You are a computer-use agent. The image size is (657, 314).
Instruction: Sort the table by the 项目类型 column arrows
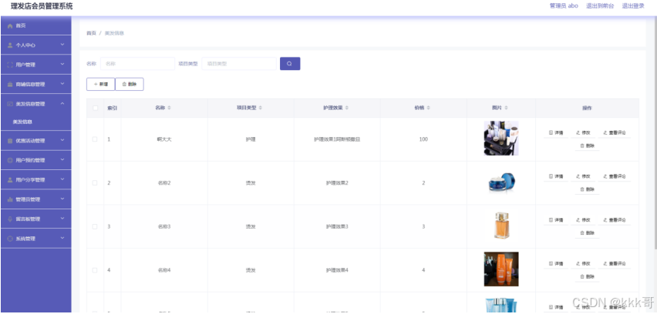click(x=260, y=108)
